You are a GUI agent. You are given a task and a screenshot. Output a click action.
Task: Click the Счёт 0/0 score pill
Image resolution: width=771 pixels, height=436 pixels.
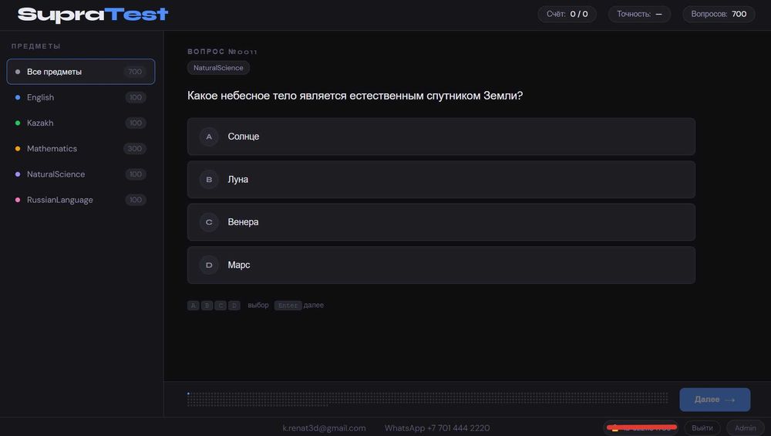(x=567, y=14)
